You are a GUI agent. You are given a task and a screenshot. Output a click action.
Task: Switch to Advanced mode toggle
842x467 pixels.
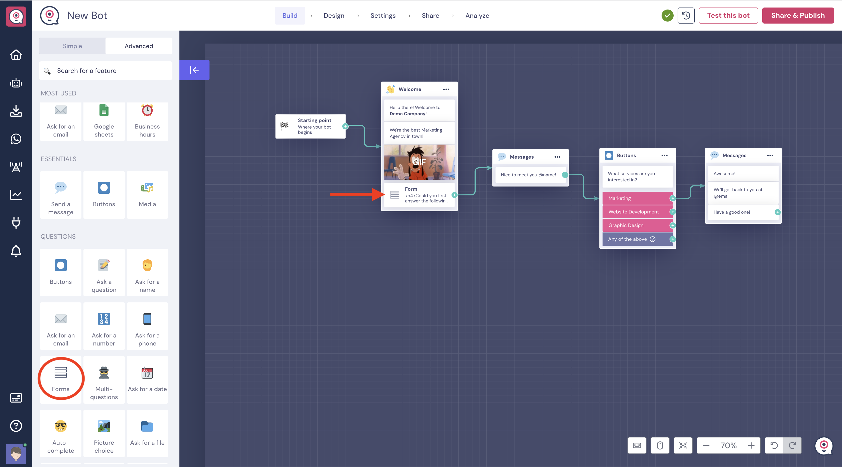(x=139, y=46)
